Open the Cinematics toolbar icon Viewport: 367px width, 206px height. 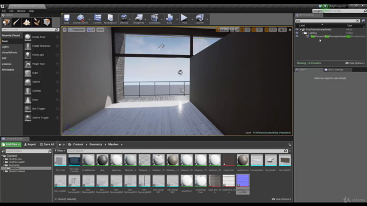(x=154, y=19)
